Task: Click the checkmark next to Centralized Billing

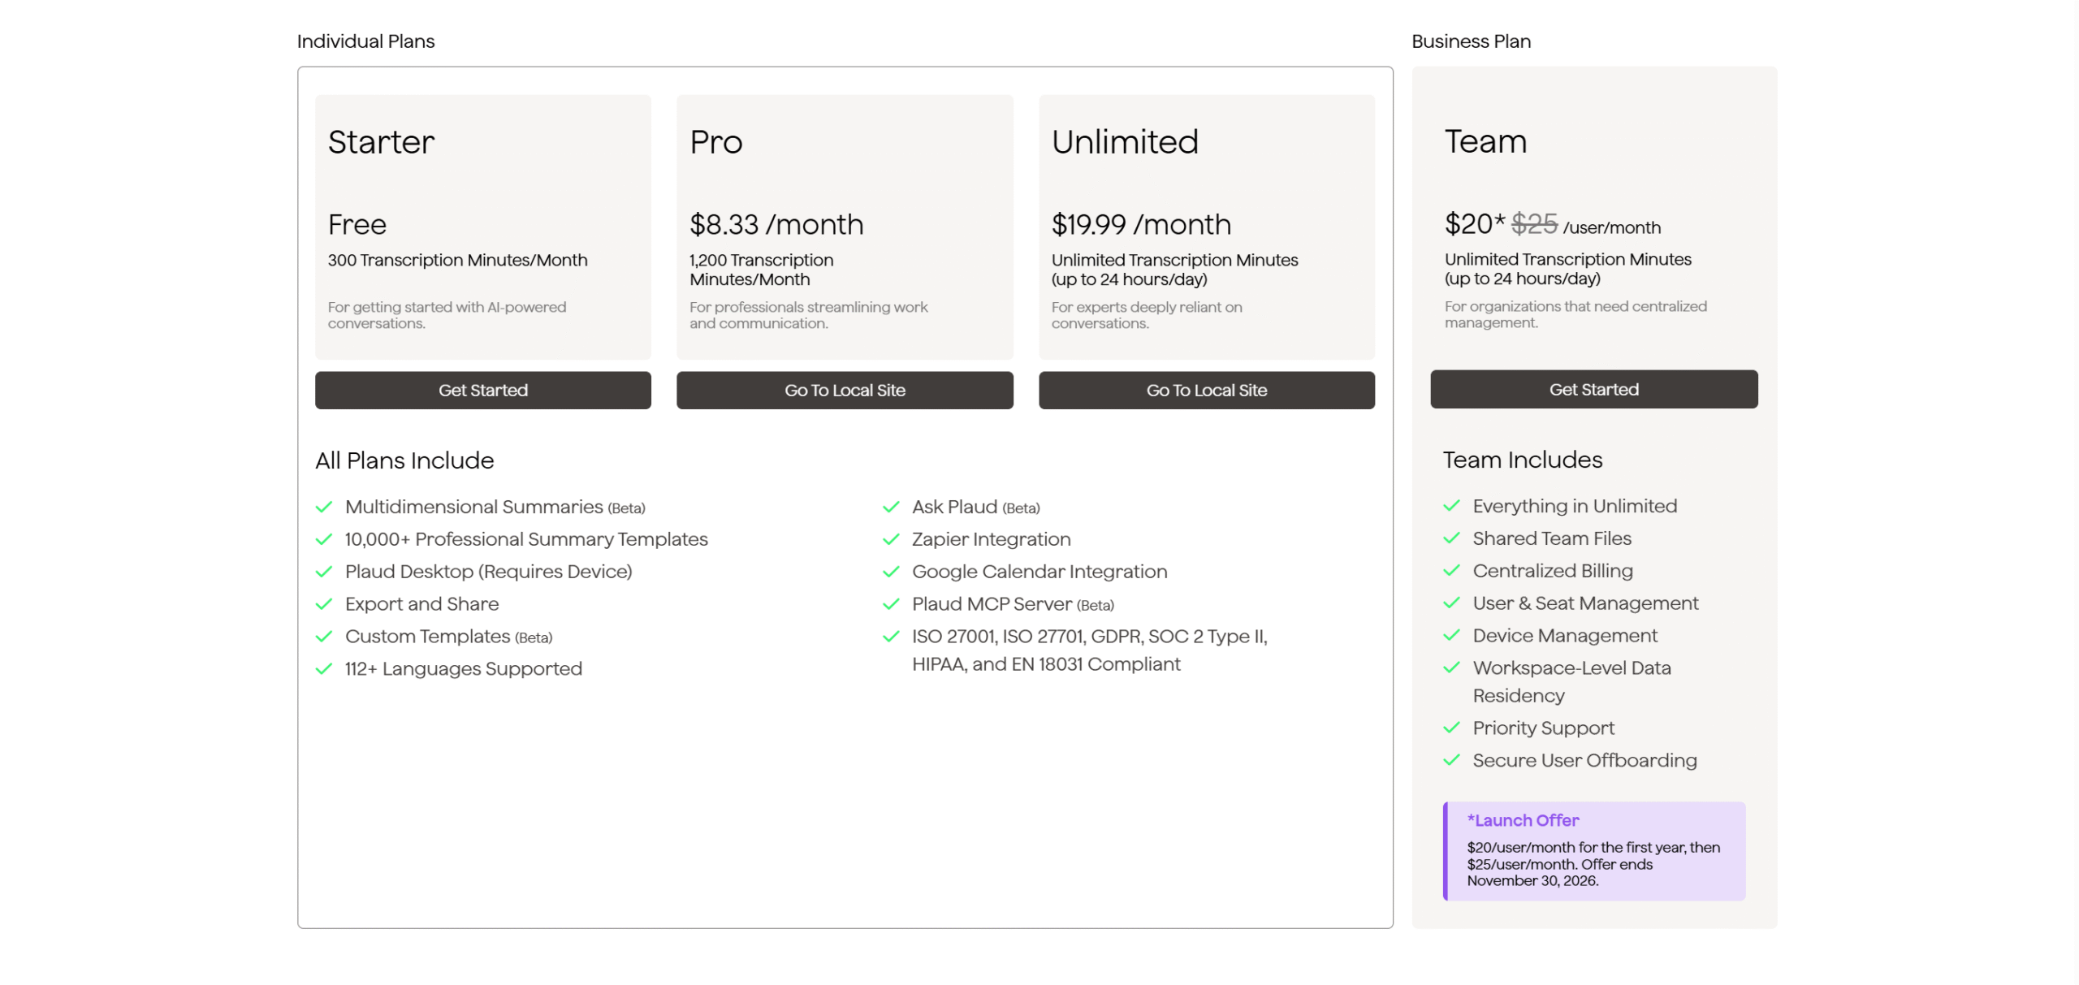Action: (x=1451, y=572)
